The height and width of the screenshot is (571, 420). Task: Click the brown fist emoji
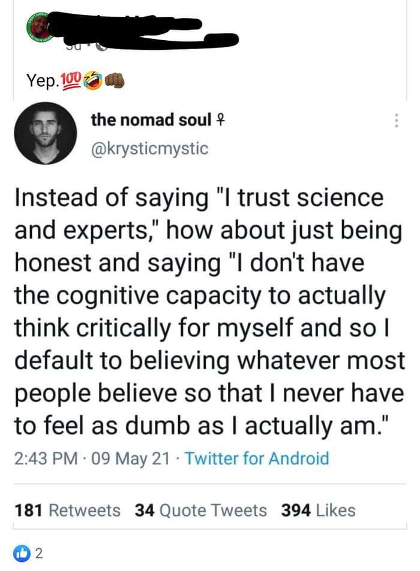(x=114, y=80)
